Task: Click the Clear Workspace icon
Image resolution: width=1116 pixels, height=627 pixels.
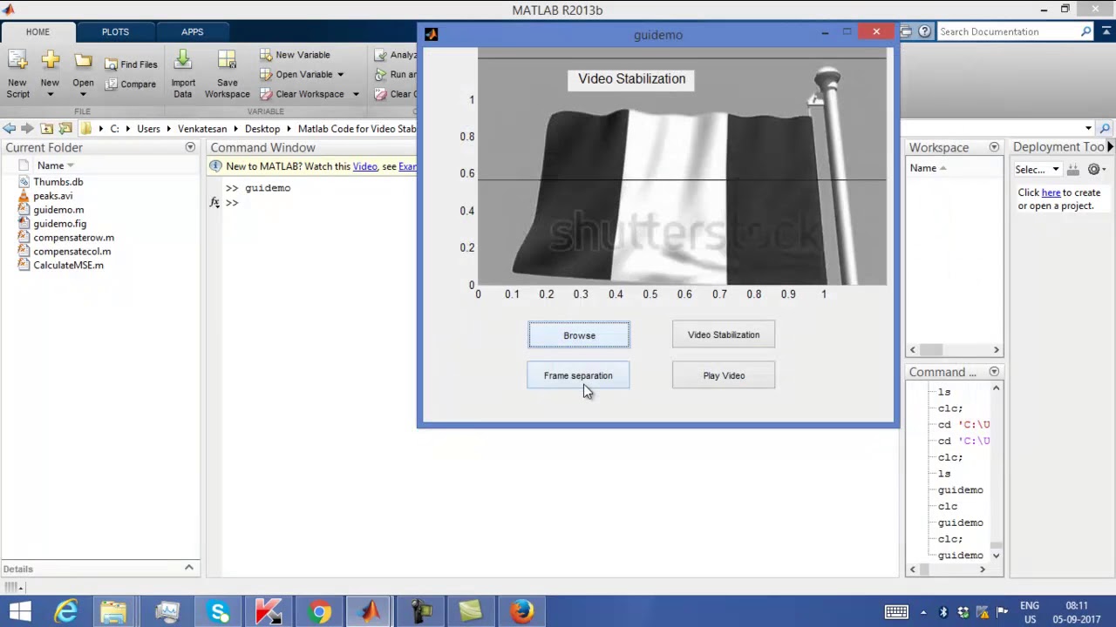Action: click(x=266, y=94)
